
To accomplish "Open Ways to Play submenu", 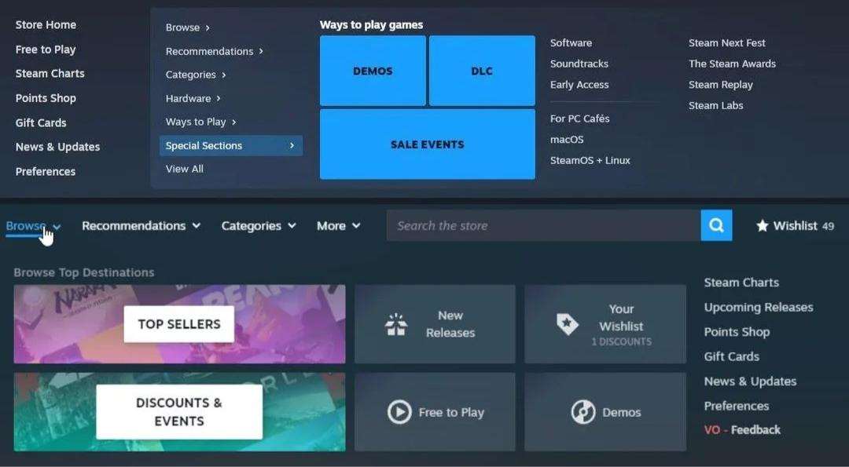I will [200, 122].
